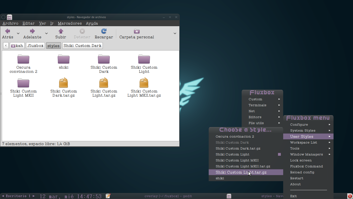Select the Shiki Custom Light.tar.gz archive icon
353x199 pixels.
104,83
